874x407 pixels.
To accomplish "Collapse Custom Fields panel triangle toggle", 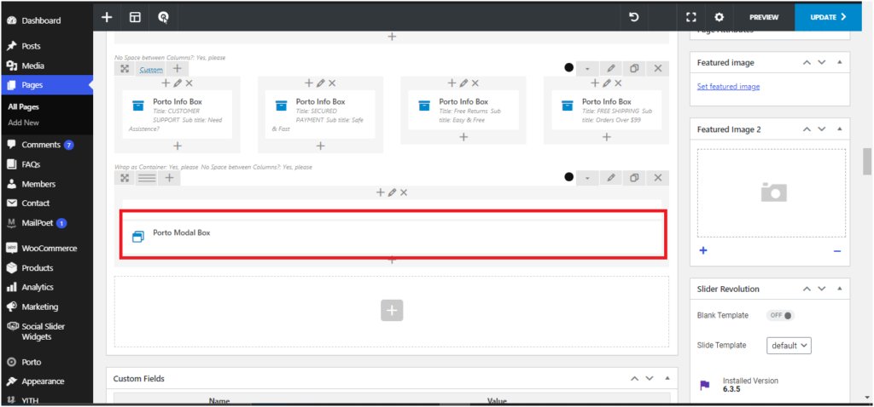I will click(667, 379).
